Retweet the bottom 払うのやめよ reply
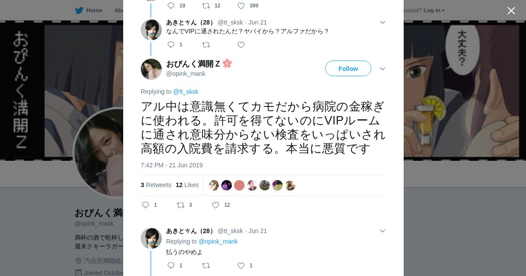The height and width of the screenshot is (276, 526). [206, 265]
